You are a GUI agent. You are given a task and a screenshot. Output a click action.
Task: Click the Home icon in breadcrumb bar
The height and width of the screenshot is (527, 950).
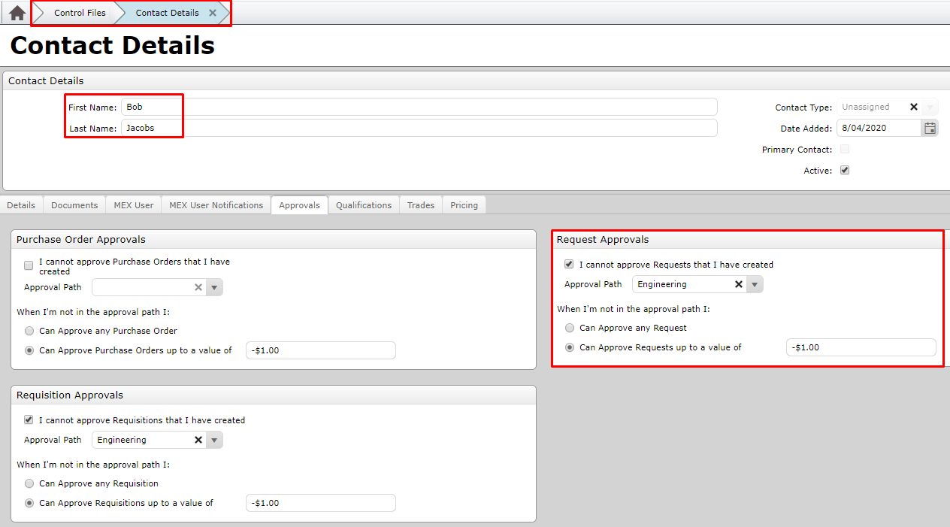click(x=17, y=13)
